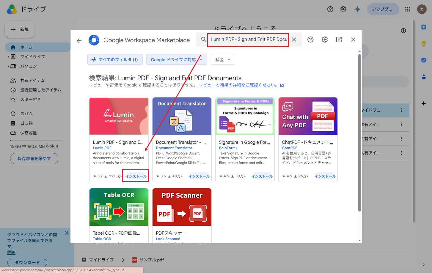Open レビューと結果の詳細 link
432x273 pixels.
pyautogui.click(x=241, y=85)
